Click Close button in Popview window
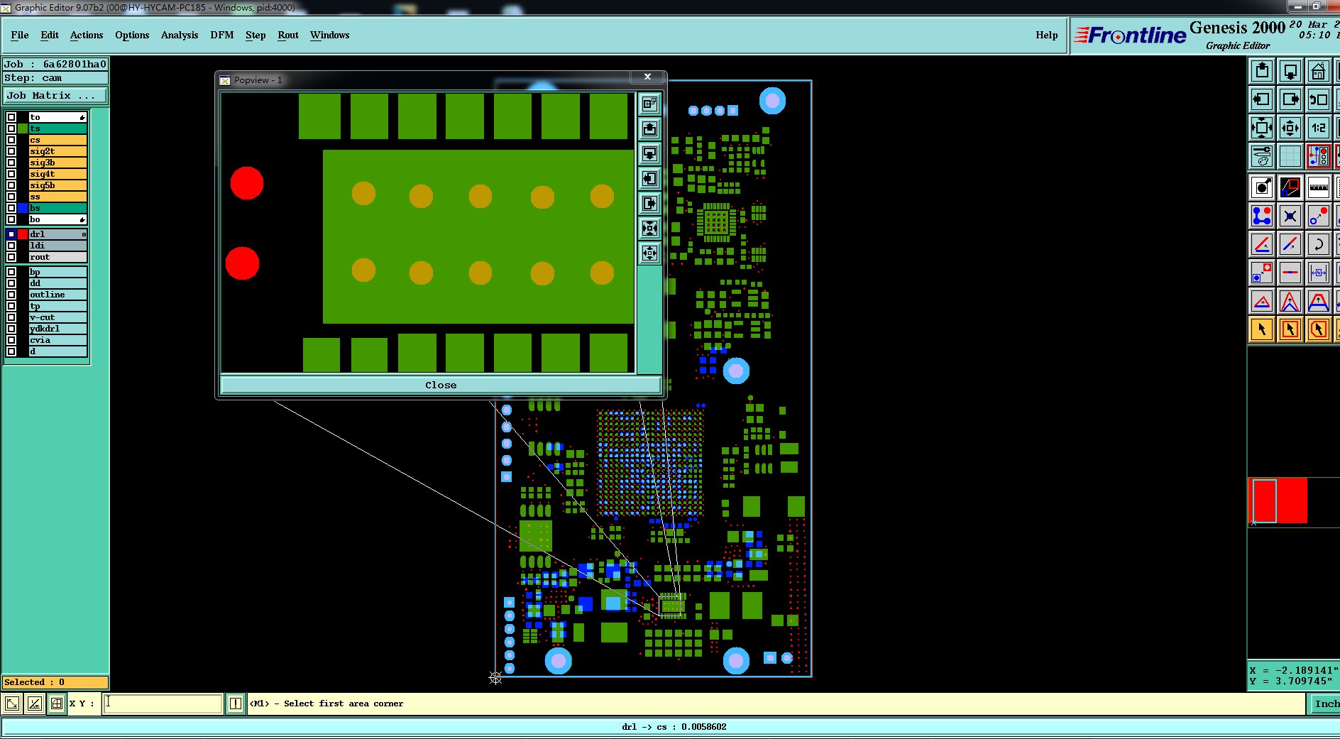The image size is (1340, 739). click(441, 385)
